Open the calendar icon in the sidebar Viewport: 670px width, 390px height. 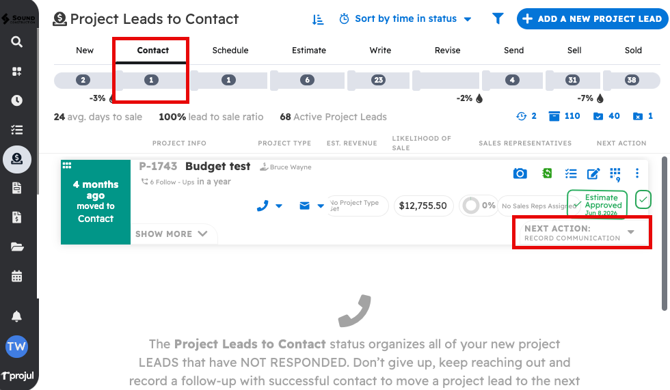click(x=17, y=276)
